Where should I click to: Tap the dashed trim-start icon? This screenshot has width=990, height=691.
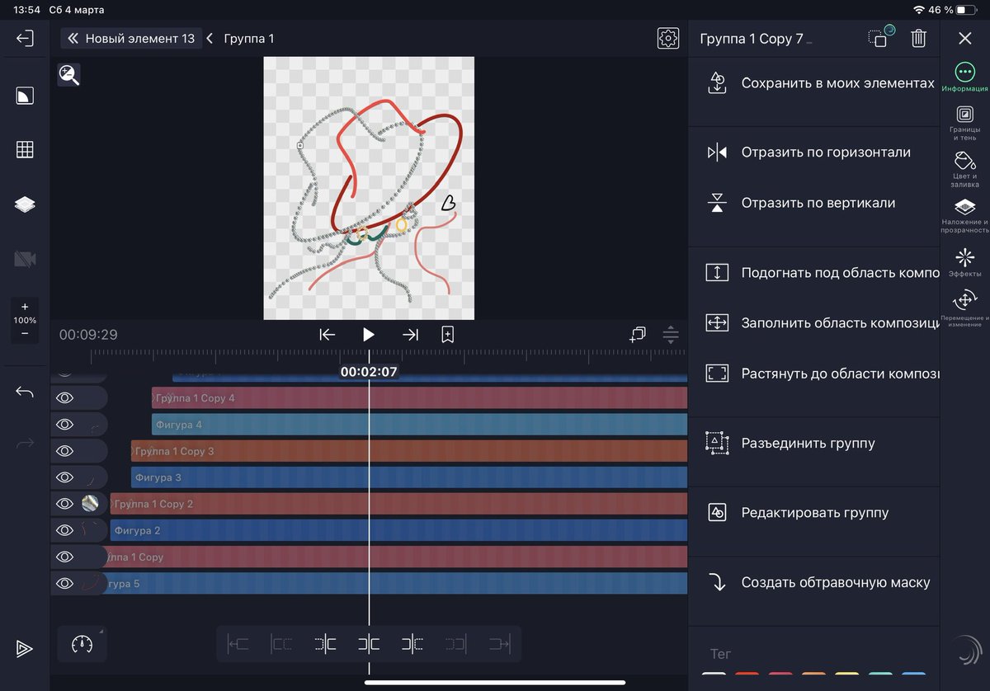point(281,644)
